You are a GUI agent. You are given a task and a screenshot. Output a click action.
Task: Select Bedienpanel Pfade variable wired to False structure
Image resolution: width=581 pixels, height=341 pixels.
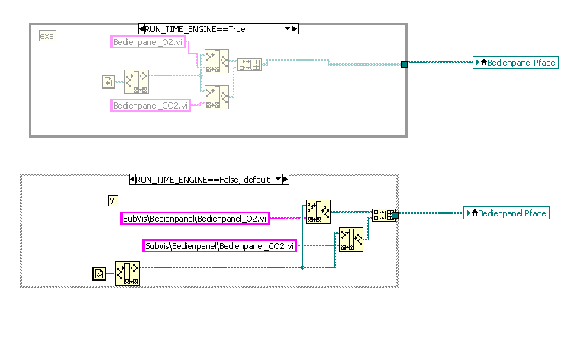(506, 213)
